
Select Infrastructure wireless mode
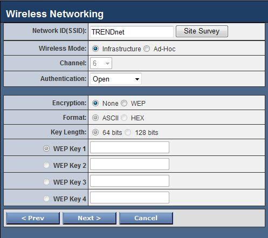pos(95,49)
